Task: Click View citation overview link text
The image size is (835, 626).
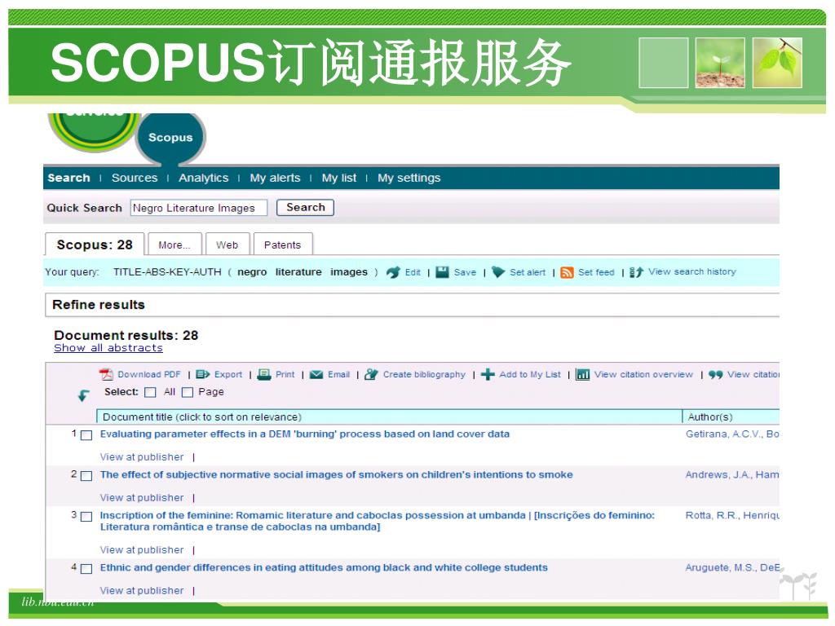Action: (643, 374)
